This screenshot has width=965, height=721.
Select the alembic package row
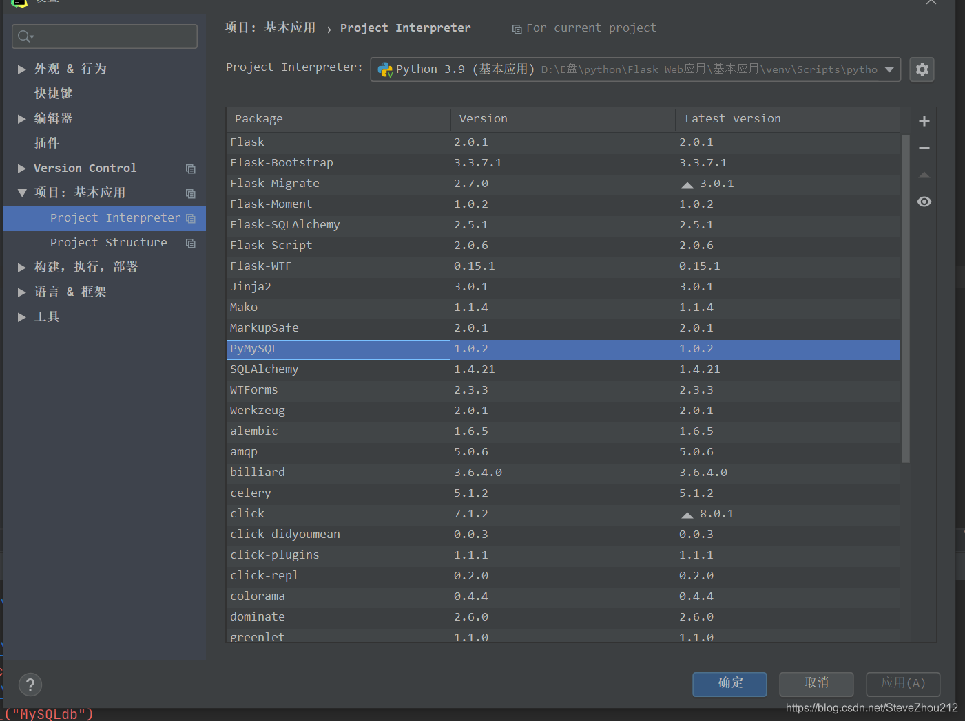click(x=563, y=431)
